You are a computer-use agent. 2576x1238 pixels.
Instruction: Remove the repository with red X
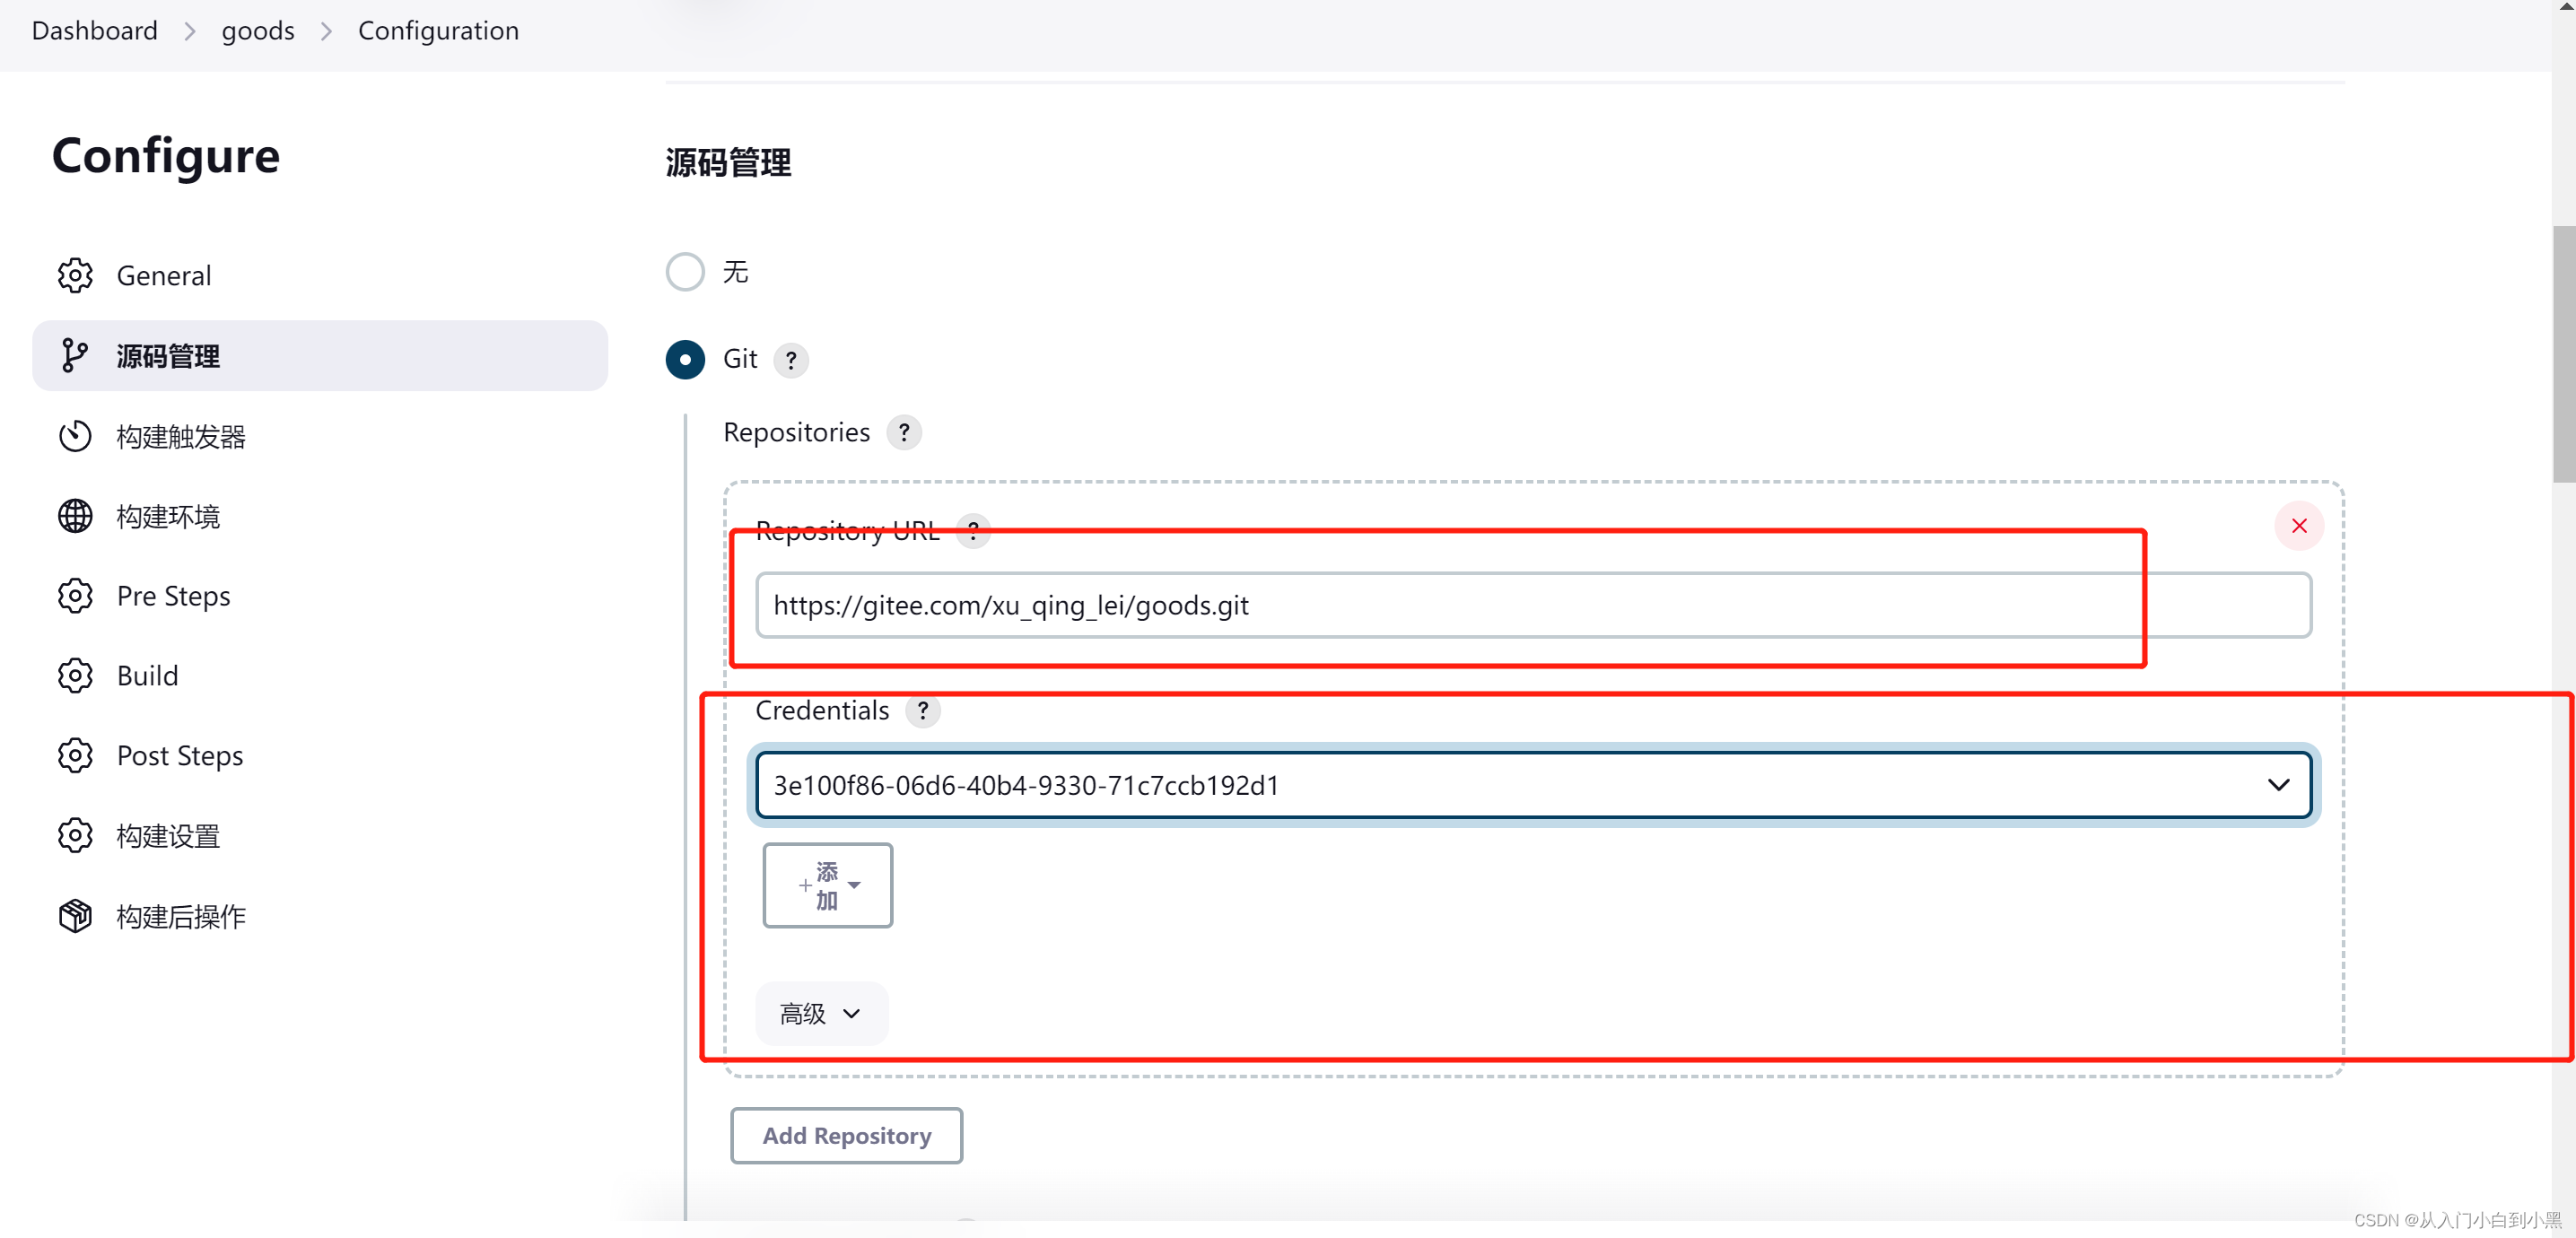click(x=2299, y=526)
